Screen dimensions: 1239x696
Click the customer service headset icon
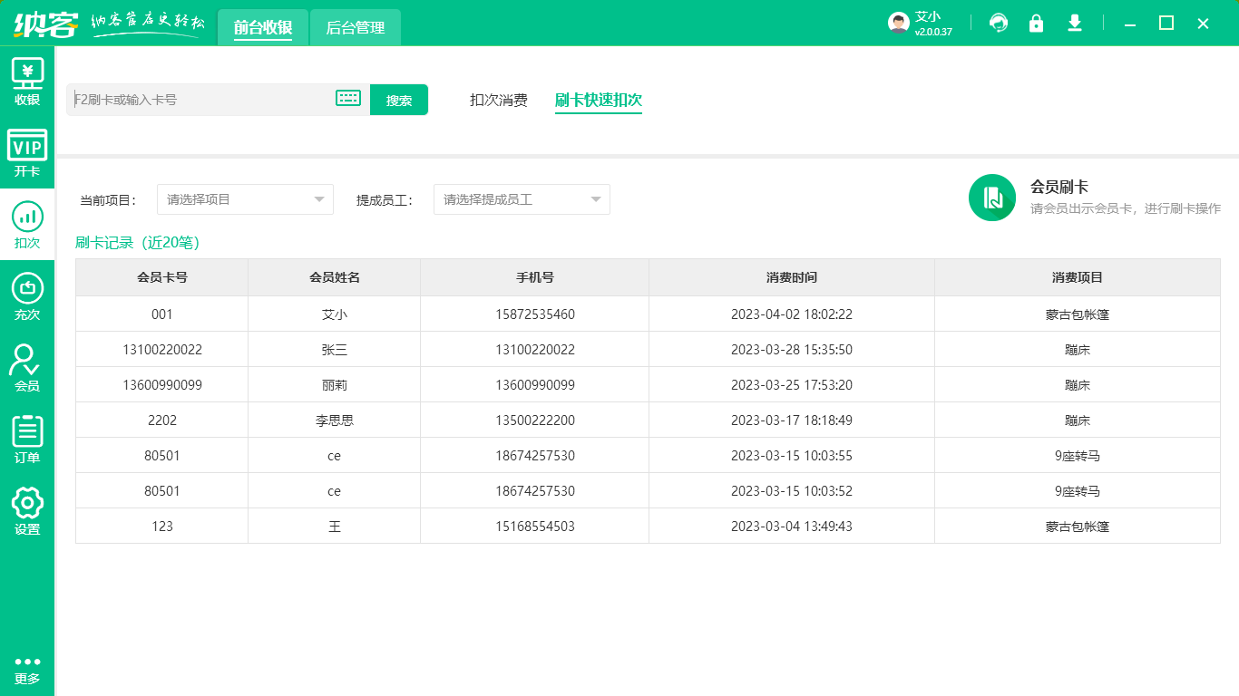999,24
